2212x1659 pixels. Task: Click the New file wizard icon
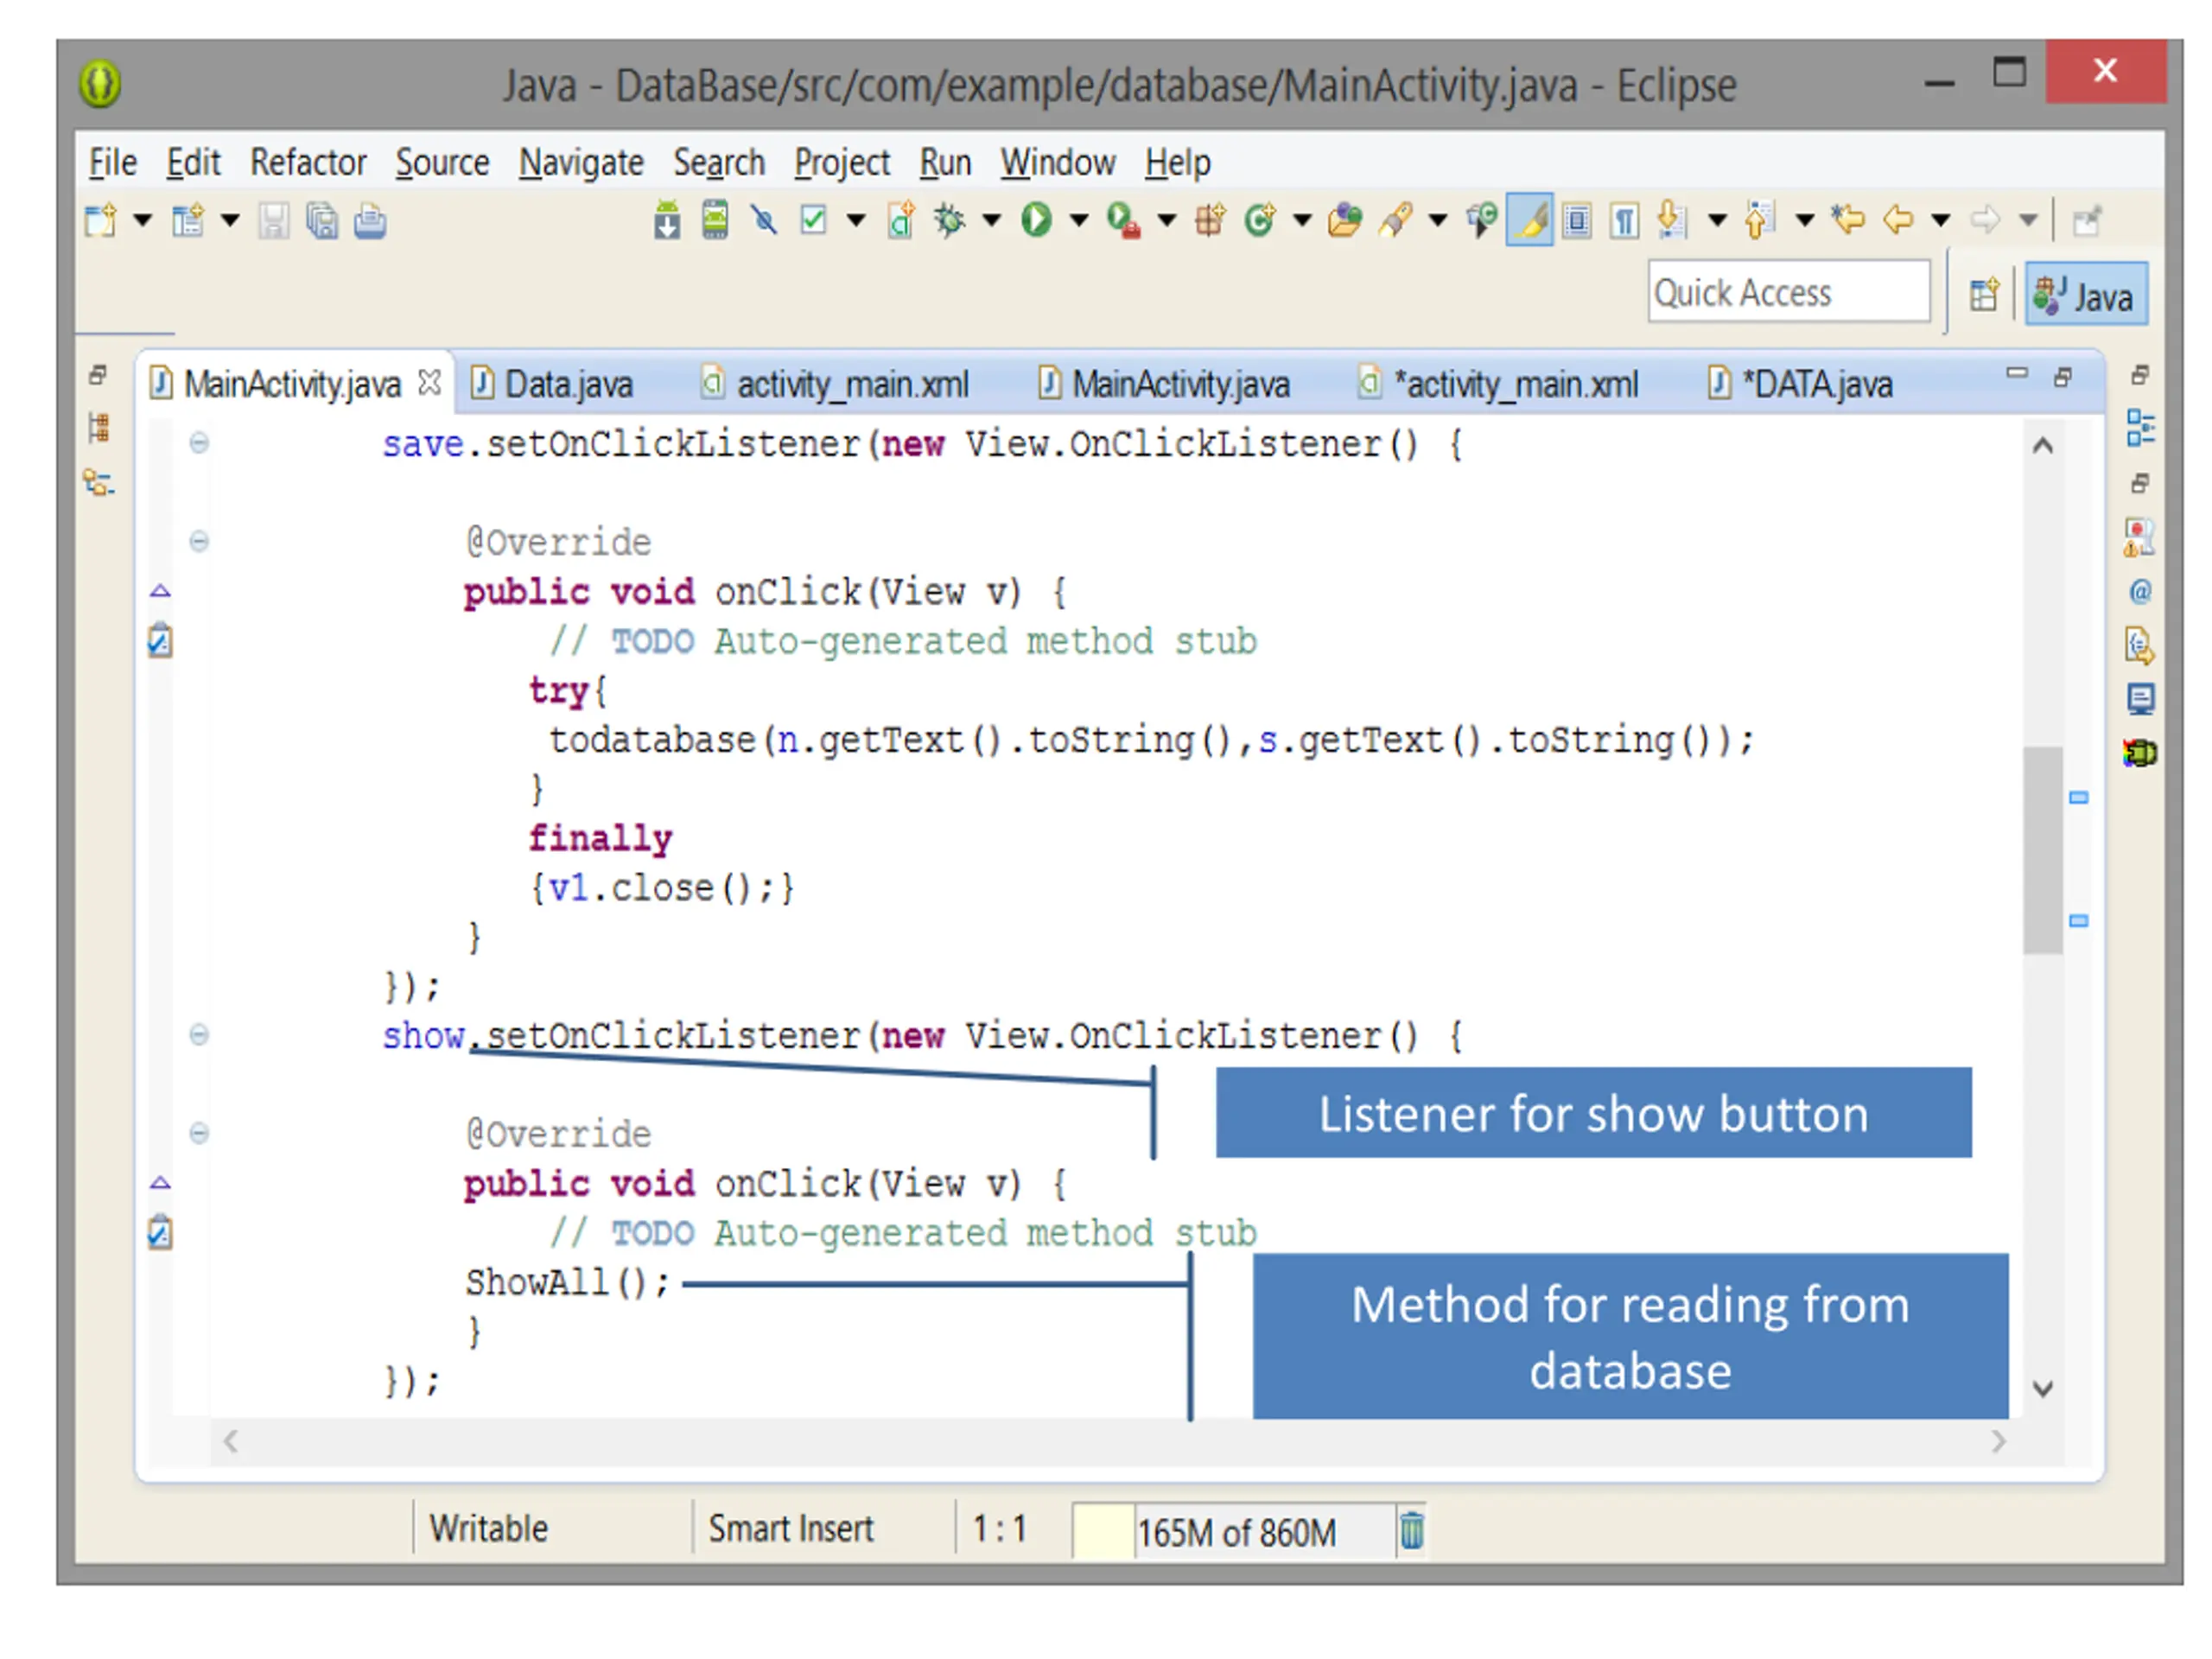pyautogui.click(x=101, y=220)
